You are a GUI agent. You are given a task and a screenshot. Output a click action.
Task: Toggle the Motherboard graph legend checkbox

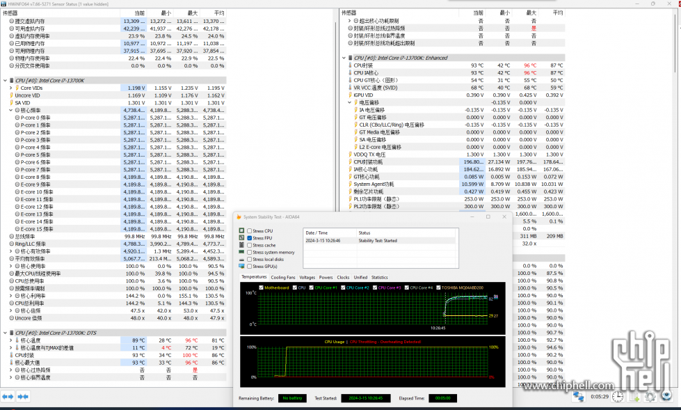point(261,287)
